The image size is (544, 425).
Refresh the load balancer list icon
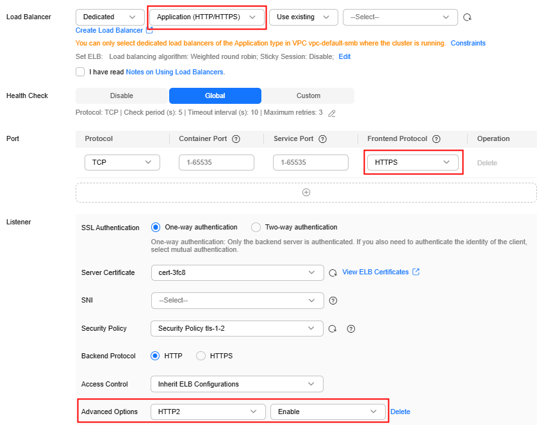[467, 17]
